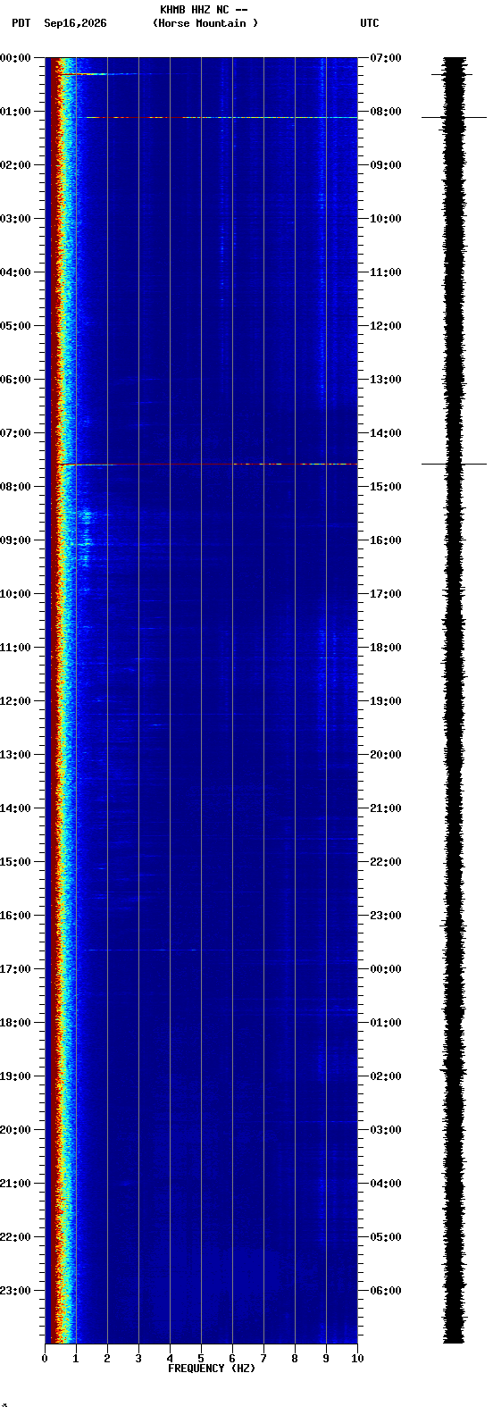This screenshot has width=493, height=1415.
Task: Click frequency axis tick label '0'
Action: tap(45, 1359)
